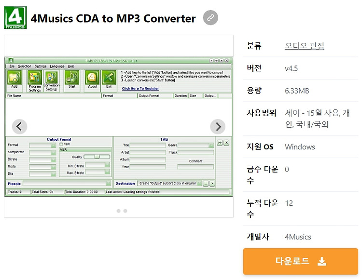The image size is (362, 279).
Task: Open the Language menu
Action: point(57,66)
